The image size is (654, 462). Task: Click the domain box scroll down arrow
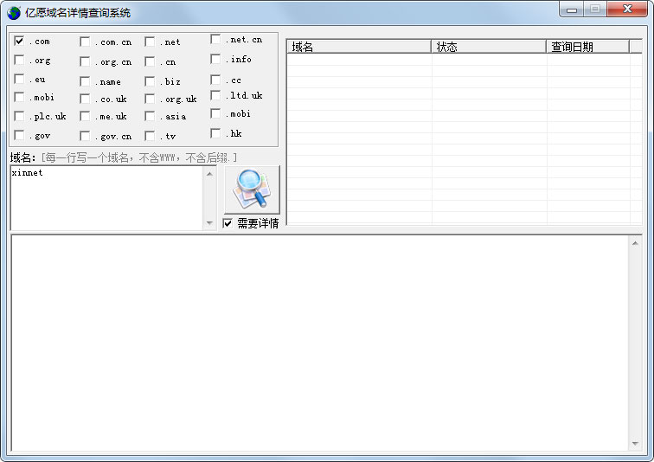[x=209, y=223]
